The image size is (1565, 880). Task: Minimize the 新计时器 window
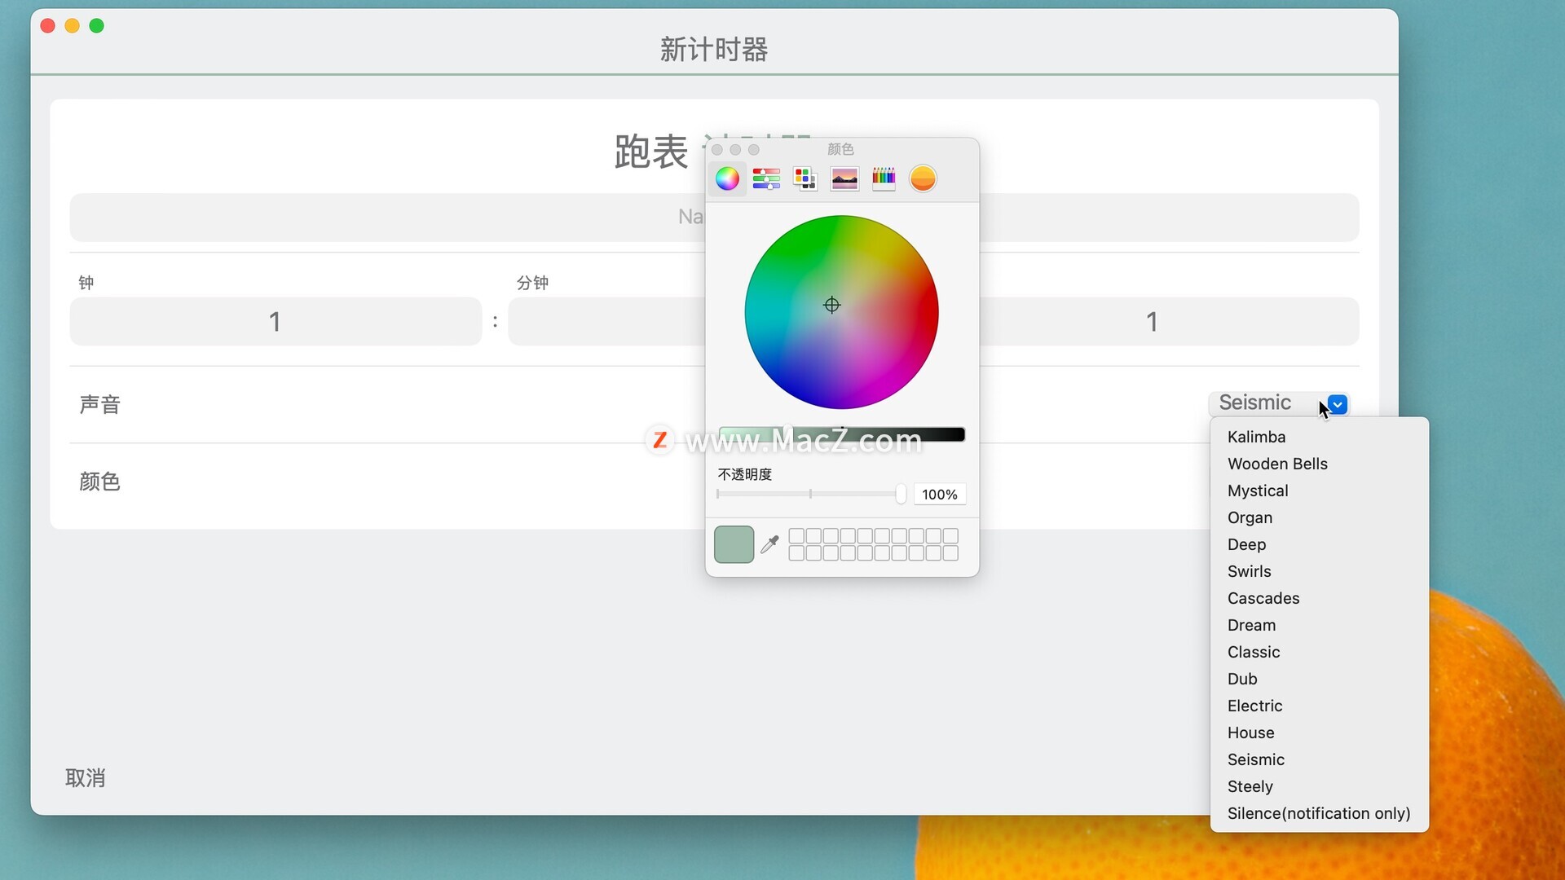73,26
